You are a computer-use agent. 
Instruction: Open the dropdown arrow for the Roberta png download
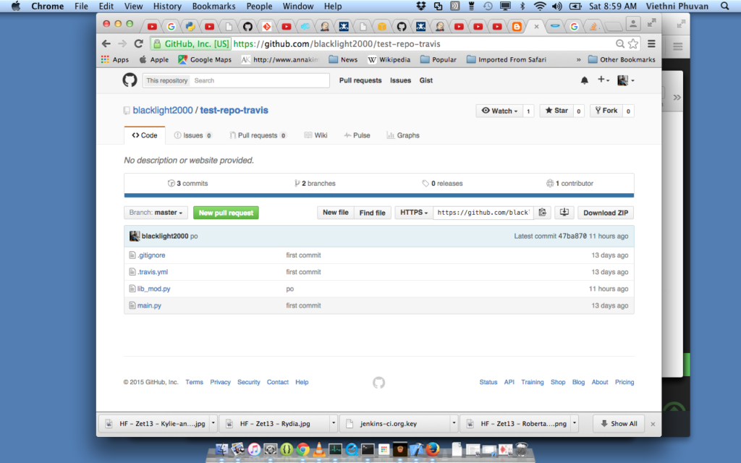pos(575,423)
